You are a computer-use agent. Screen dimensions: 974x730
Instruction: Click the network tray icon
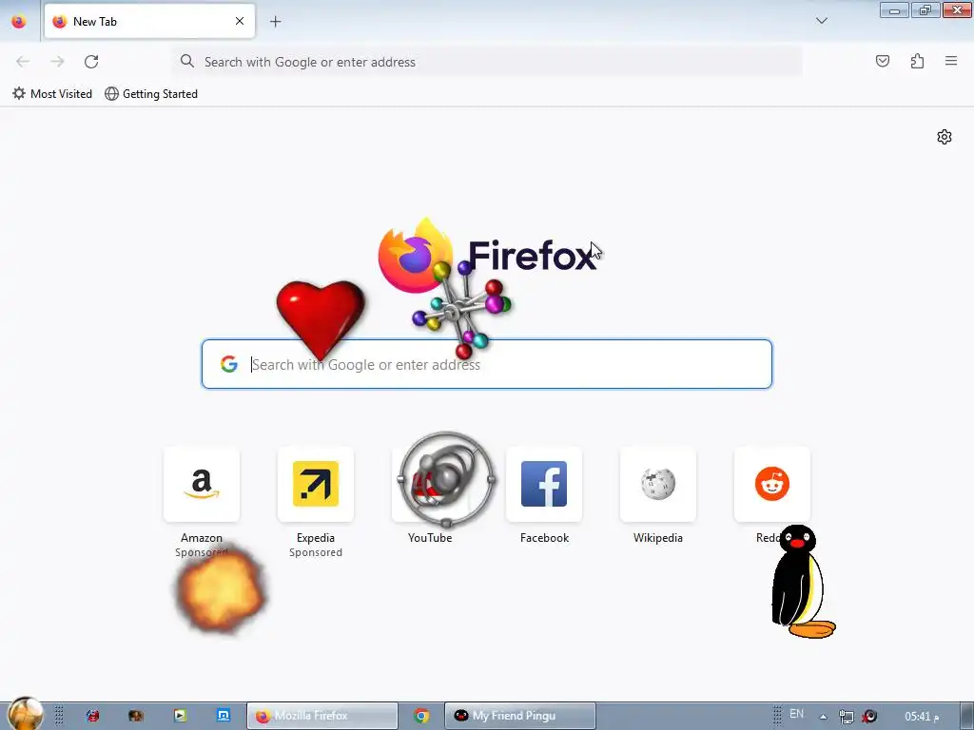click(x=846, y=717)
